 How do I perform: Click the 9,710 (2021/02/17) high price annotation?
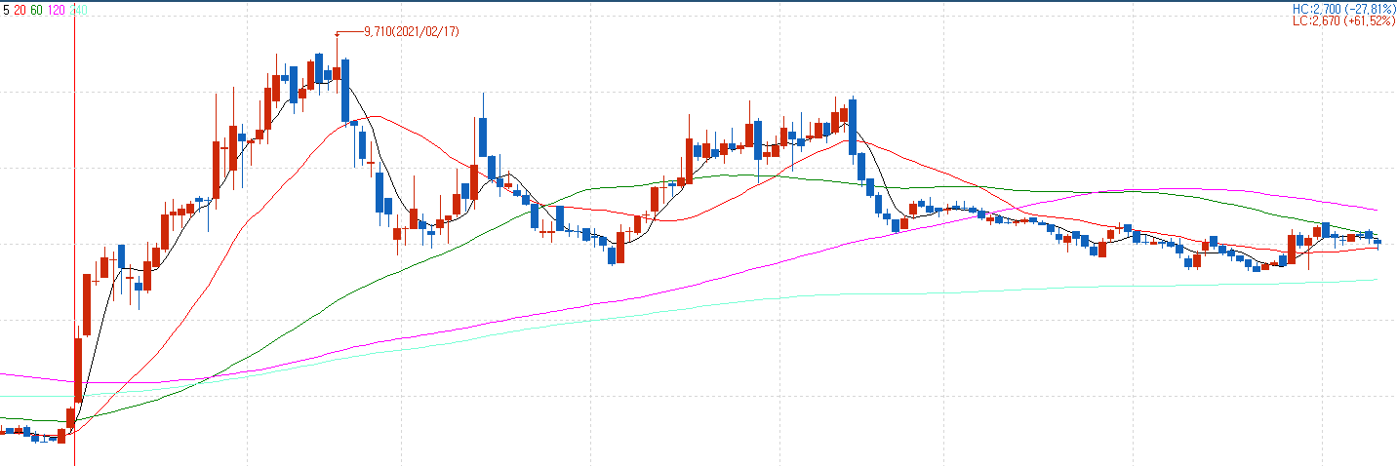click(411, 32)
